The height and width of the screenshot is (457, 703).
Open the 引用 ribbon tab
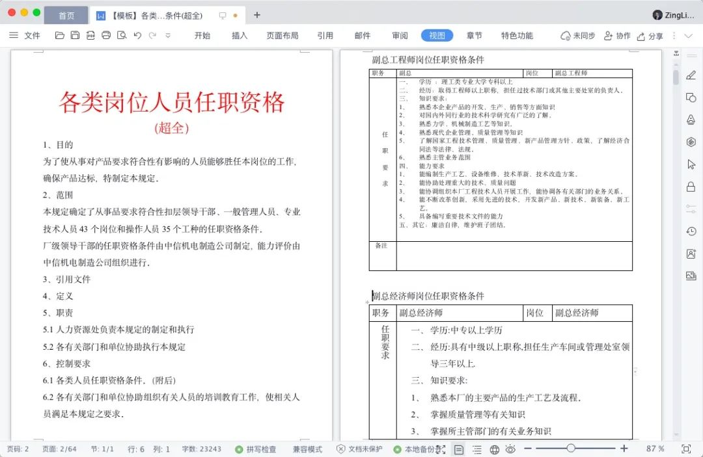click(x=325, y=35)
